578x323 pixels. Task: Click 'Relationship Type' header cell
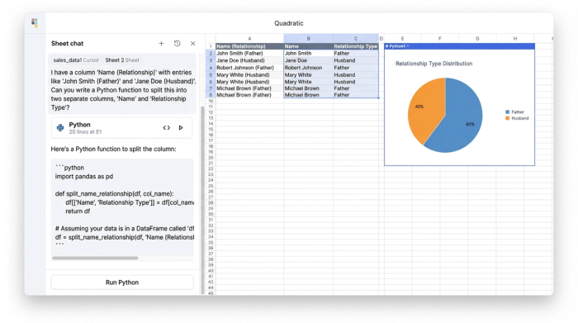pos(356,46)
